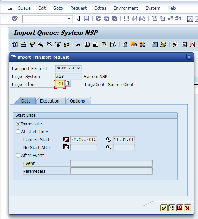Switch to the Execution tab
The width and height of the screenshot is (198, 219).
pos(50,101)
